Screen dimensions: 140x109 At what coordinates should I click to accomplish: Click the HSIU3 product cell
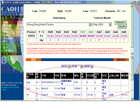tap(31, 36)
